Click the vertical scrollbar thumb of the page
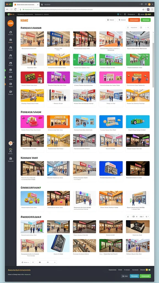159x283 pixels. click(153, 65)
